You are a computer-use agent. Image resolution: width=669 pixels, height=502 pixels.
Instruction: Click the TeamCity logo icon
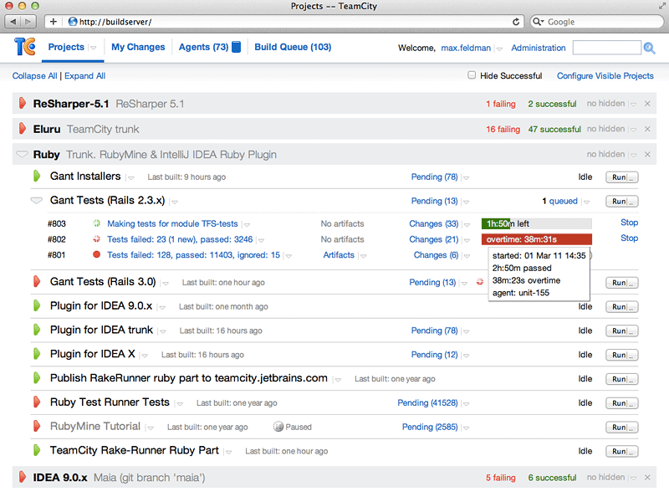(x=25, y=47)
